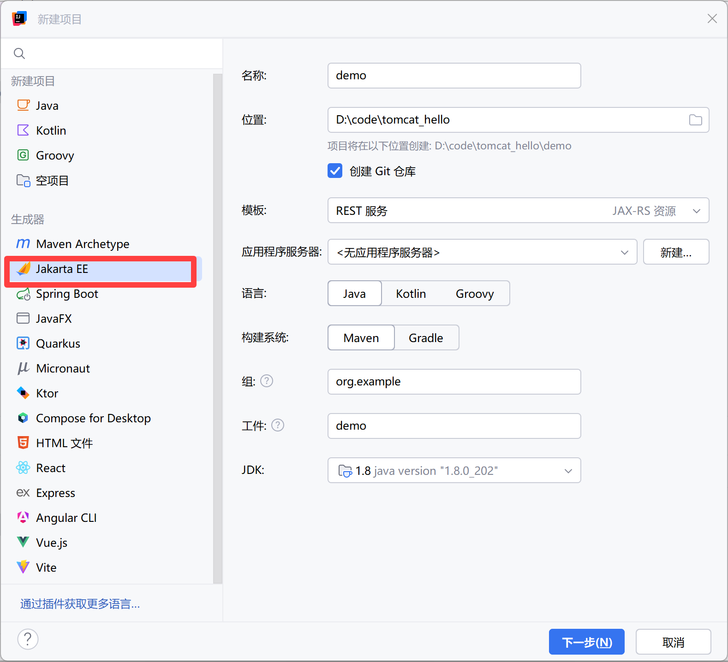Click the Vue.js green V icon

point(23,542)
